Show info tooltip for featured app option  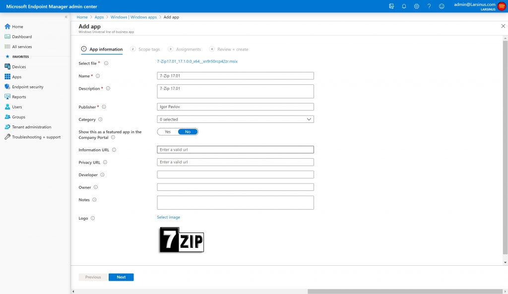113,137
